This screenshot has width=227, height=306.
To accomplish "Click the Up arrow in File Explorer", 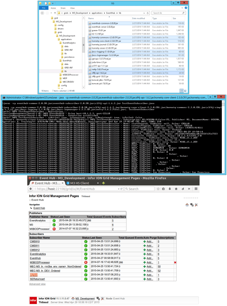I will click(x=55, y=13).
